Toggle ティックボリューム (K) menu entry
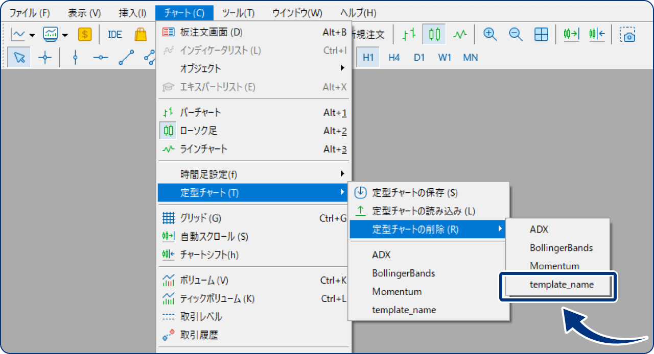654x354 pixels. pos(254,298)
